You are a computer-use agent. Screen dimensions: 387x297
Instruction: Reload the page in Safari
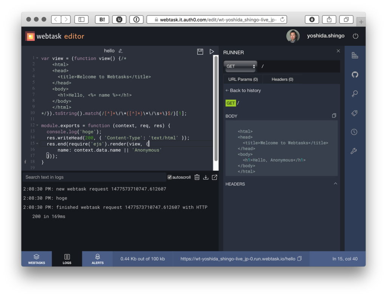click(283, 20)
